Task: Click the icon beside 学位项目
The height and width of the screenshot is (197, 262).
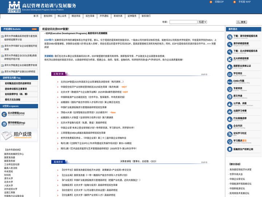Action: coord(230,74)
